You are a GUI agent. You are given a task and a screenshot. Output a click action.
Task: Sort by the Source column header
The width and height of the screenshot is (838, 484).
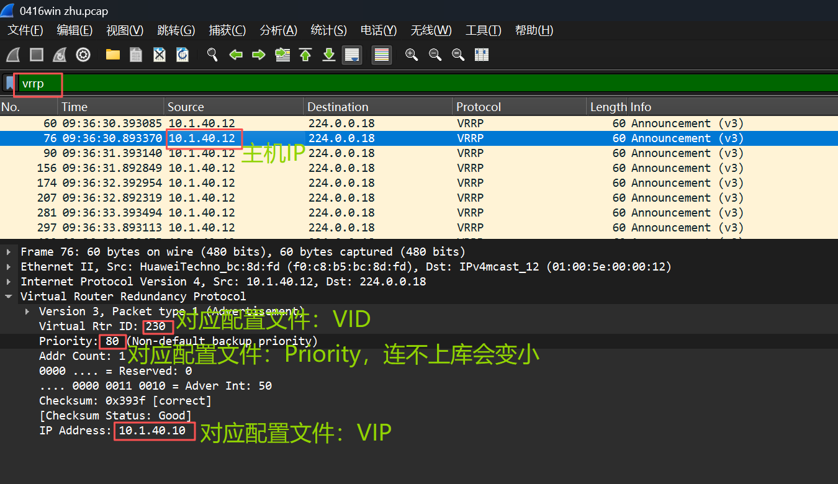(x=234, y=107)
